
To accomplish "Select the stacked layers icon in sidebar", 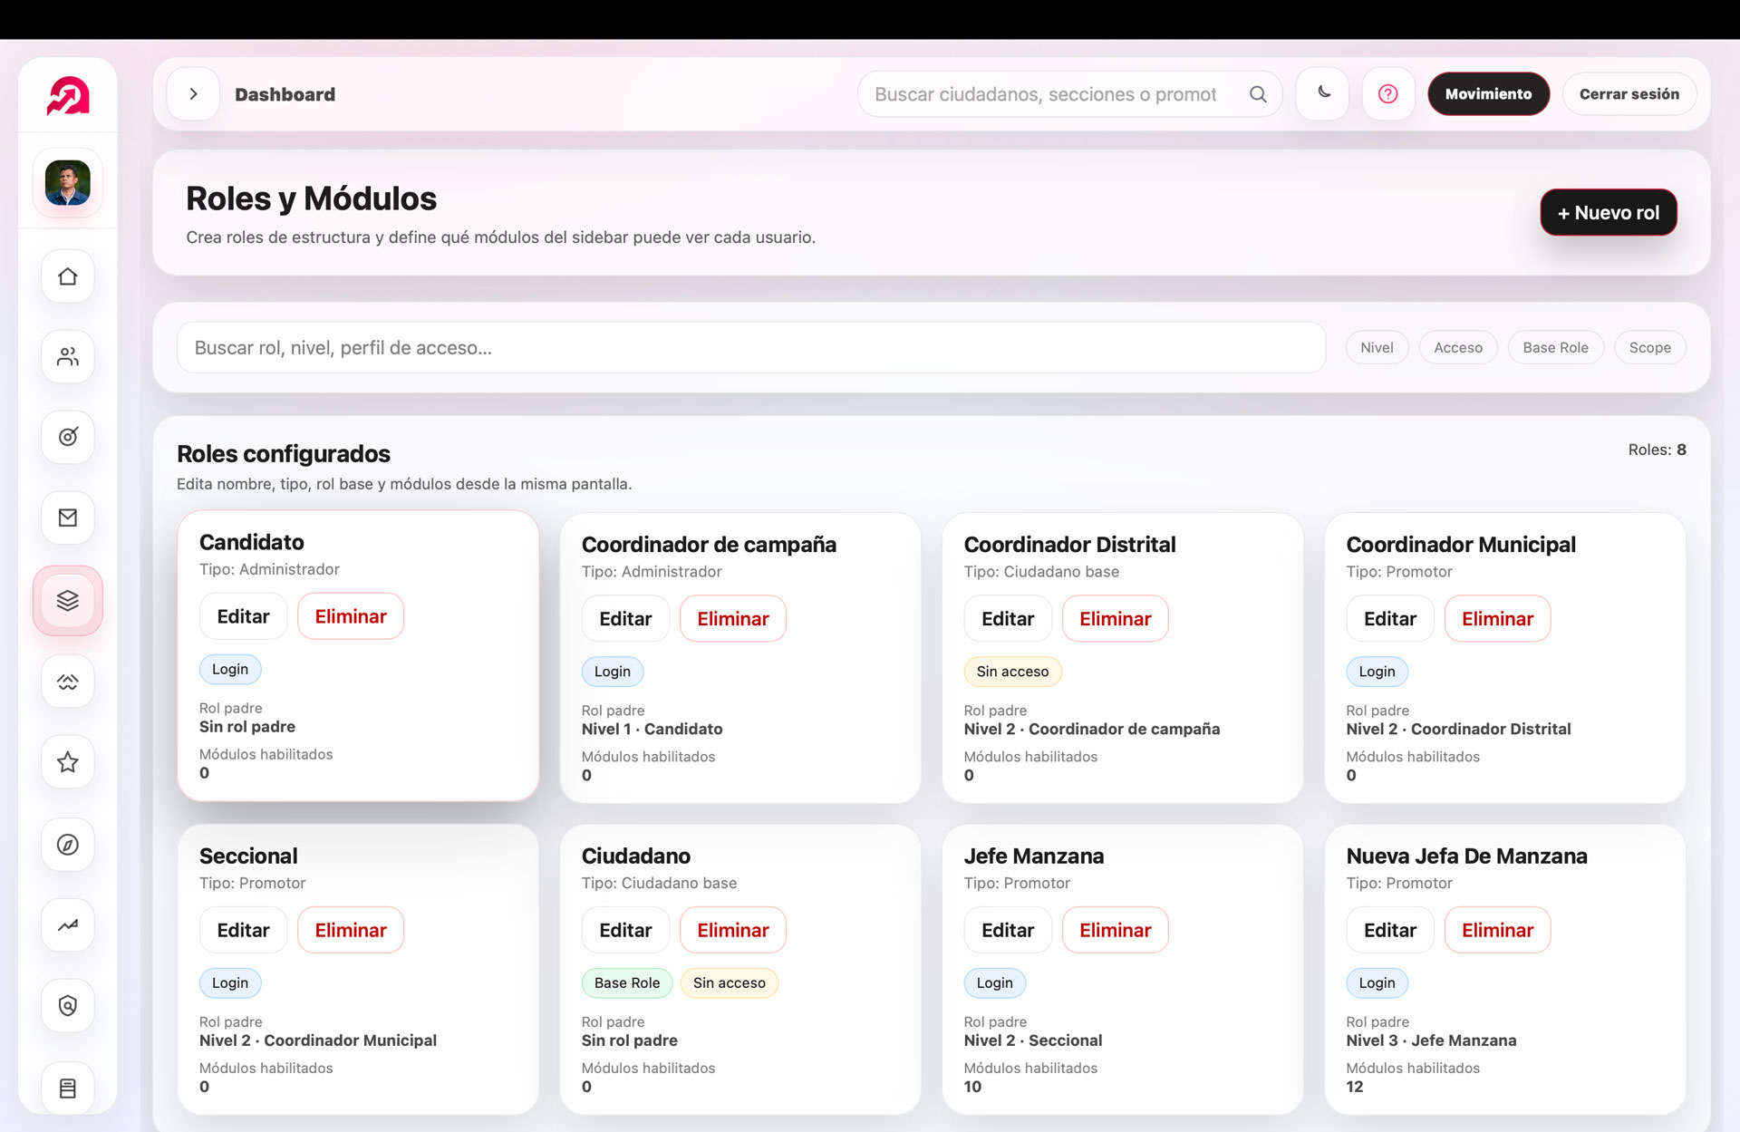I will 68,600.
